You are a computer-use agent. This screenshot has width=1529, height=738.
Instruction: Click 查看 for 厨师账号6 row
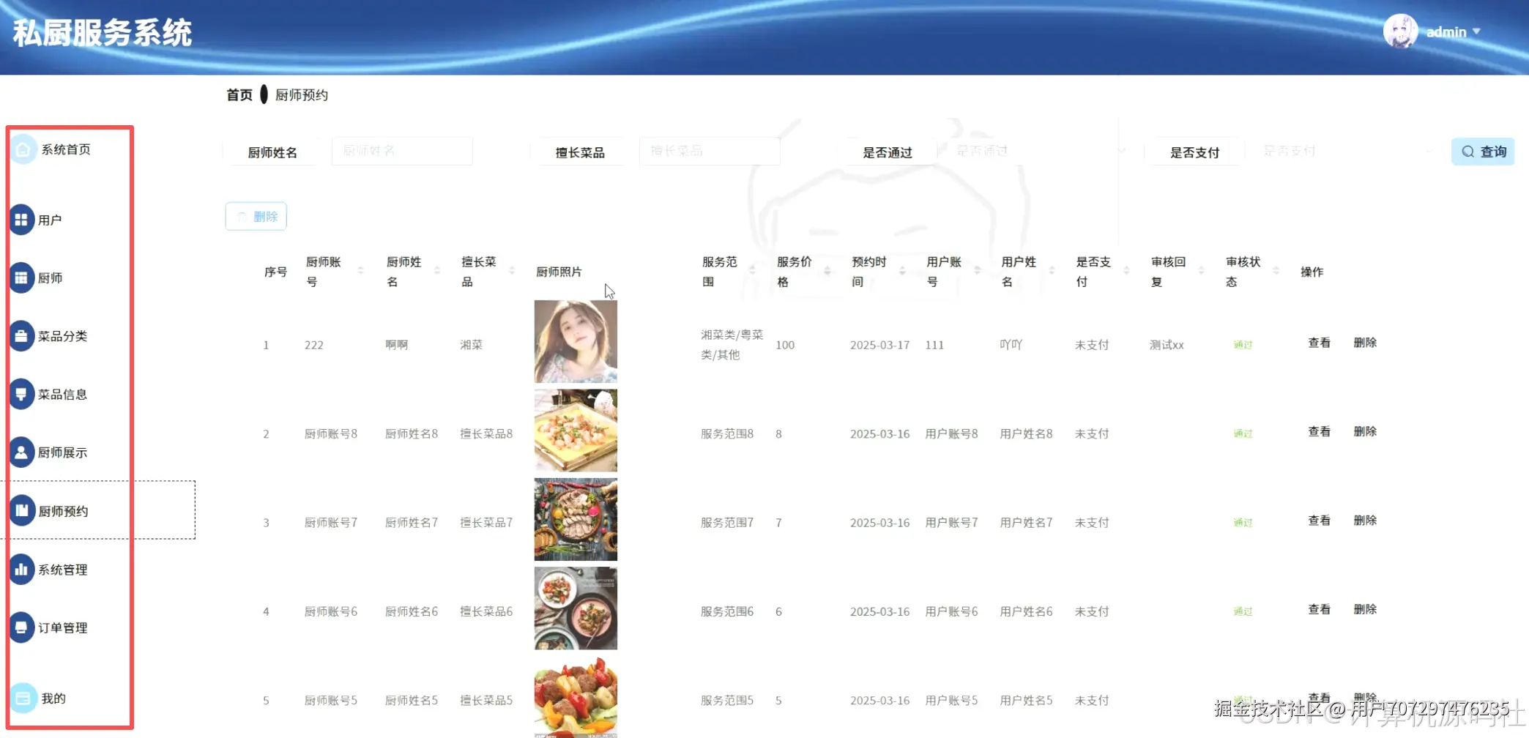[x=1319, y=609]
